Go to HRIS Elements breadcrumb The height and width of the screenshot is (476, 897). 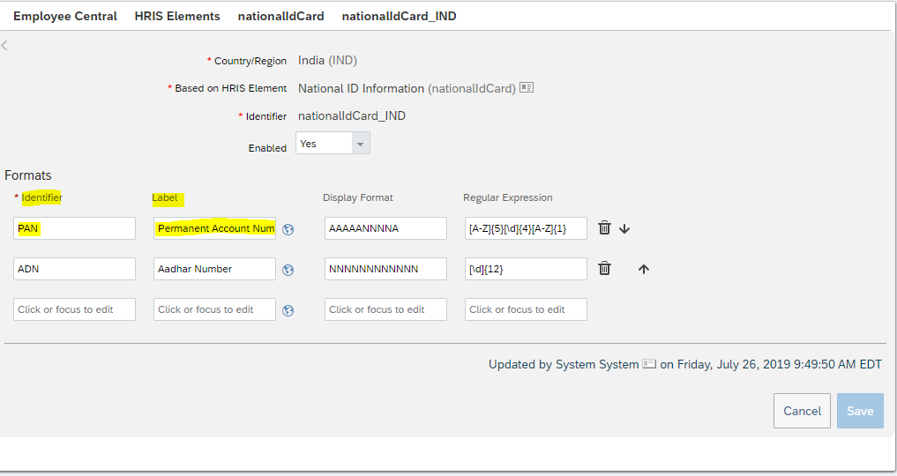point(177,16)
